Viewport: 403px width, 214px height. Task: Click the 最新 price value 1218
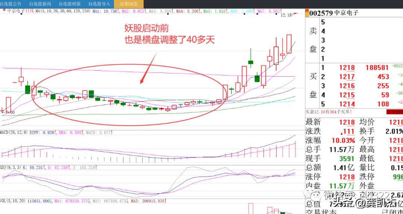[x=347, y=122]
